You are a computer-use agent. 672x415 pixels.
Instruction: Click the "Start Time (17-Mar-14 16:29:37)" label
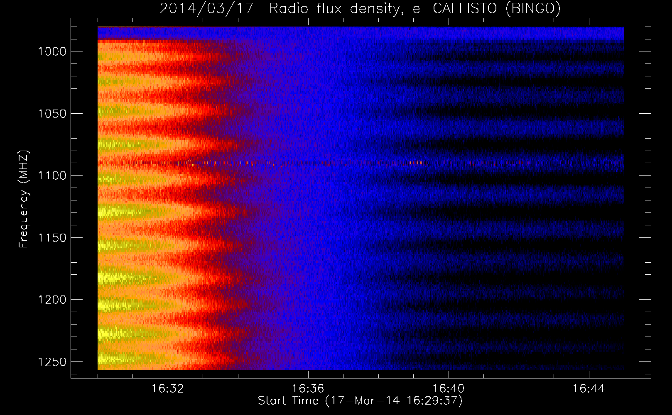coord(360,401)
